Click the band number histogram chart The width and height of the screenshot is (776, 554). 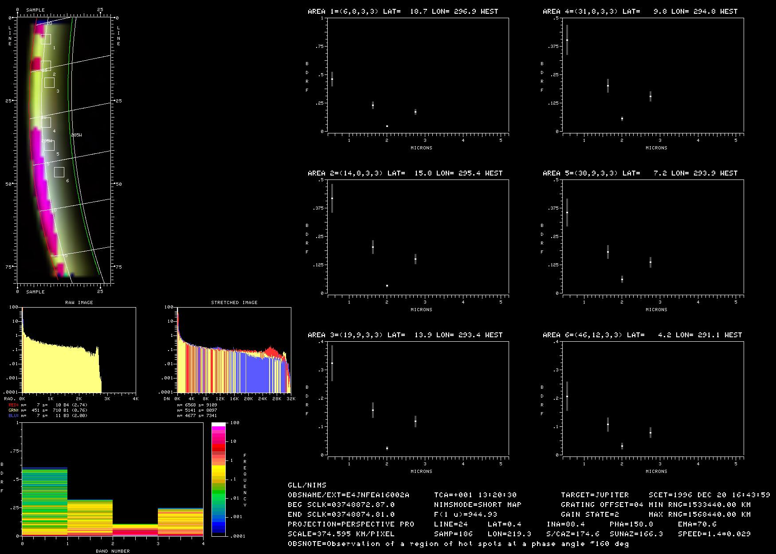click(113, 479)
